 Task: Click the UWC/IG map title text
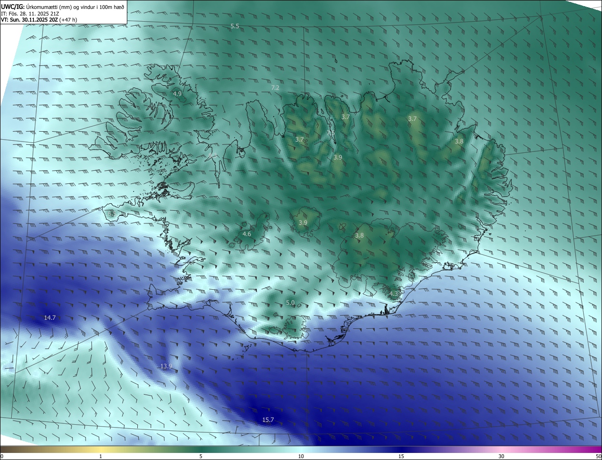[63, 6]
